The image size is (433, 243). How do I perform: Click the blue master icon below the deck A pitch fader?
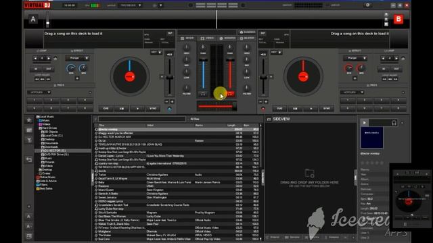coord(170,109)
